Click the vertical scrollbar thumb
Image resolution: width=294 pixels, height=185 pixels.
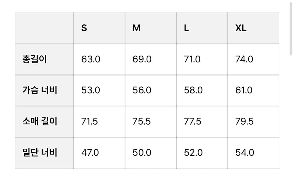tap(291, 29)
